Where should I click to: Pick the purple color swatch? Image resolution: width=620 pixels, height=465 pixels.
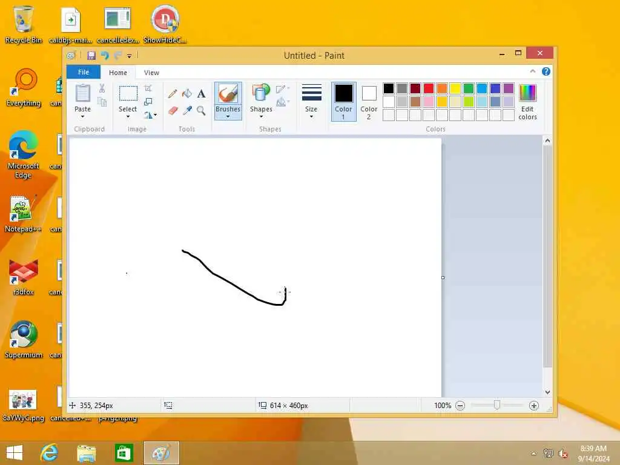(509, 88)
